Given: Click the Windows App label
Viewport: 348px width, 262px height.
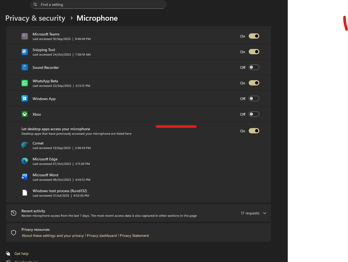Looking at the screenshot, I should pos(44,99).
